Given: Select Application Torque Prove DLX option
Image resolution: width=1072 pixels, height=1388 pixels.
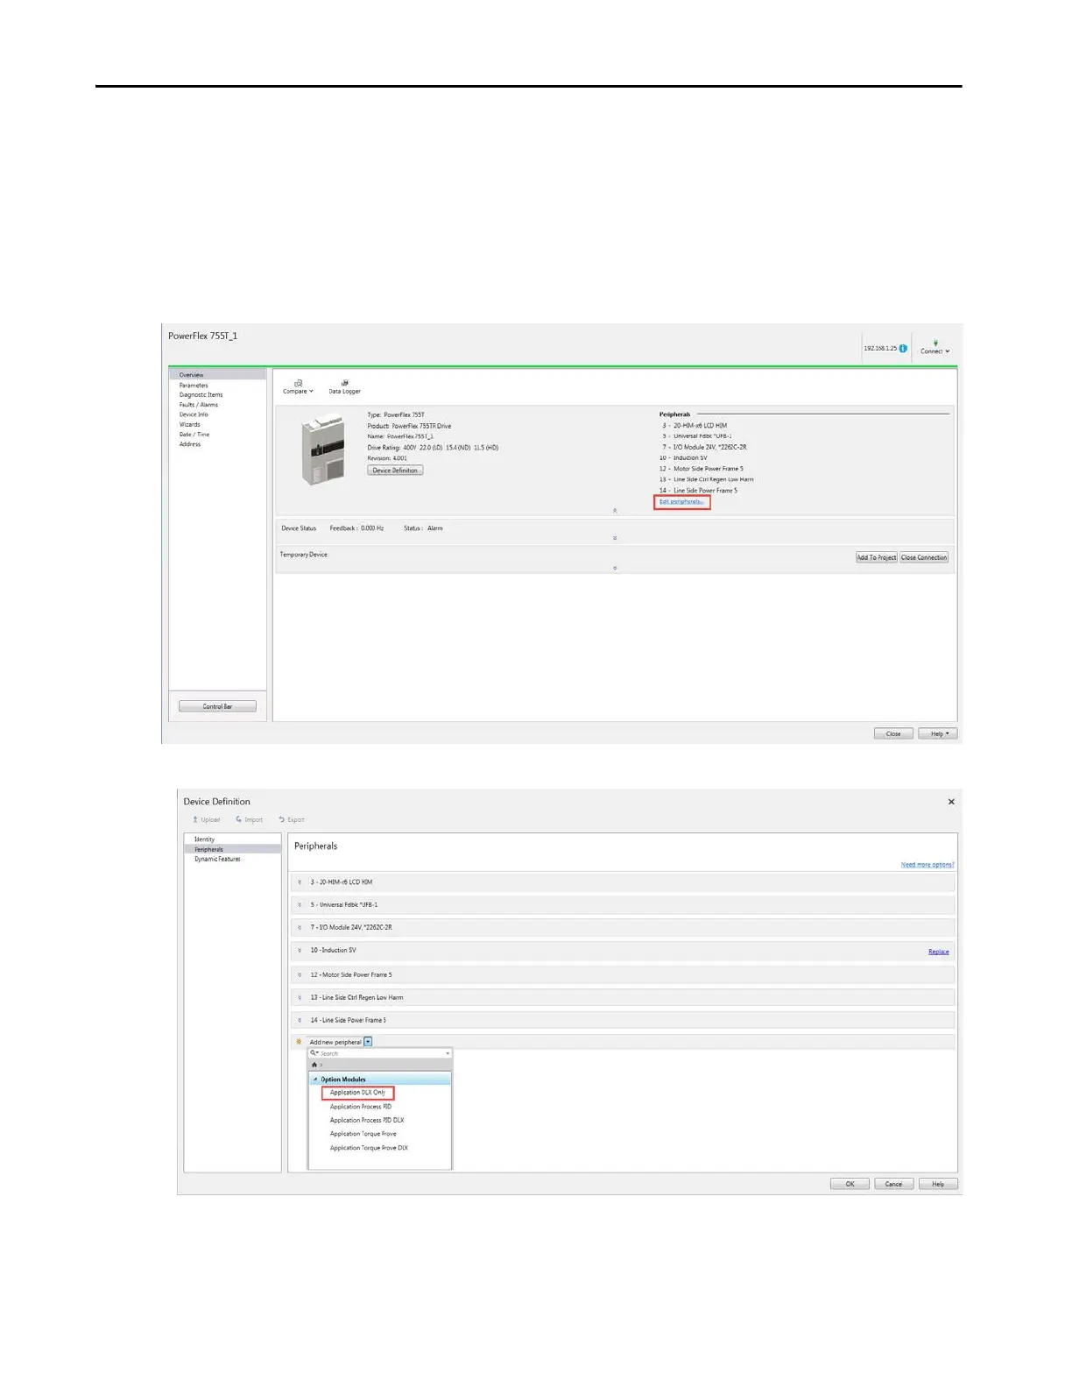Looking at the screenshot, I should pyautogui.click(x=369, y=1148).
